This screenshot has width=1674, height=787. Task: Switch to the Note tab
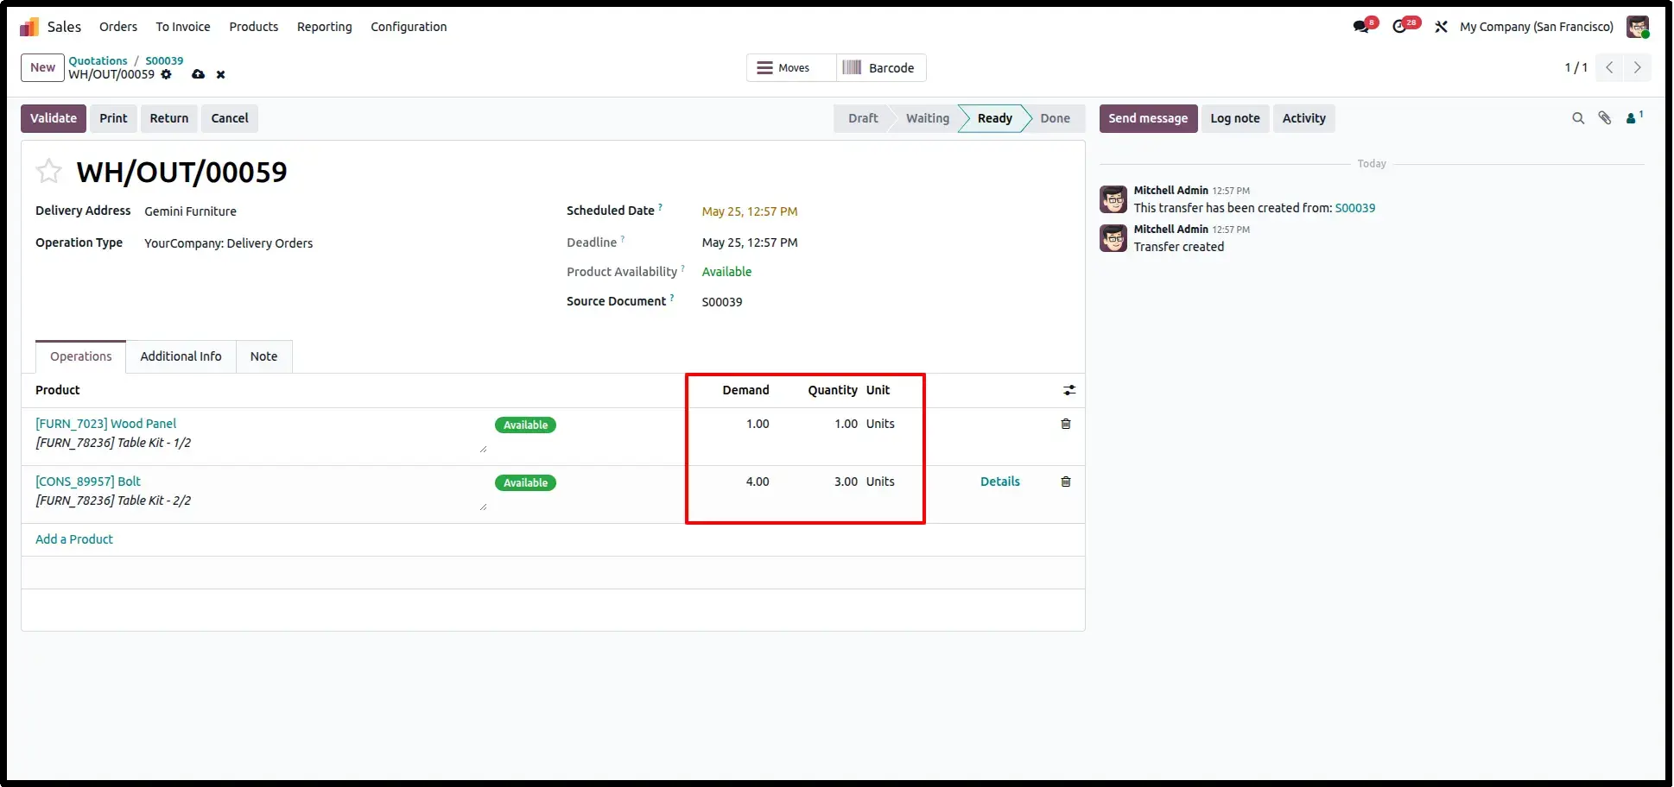coord(264,356)
